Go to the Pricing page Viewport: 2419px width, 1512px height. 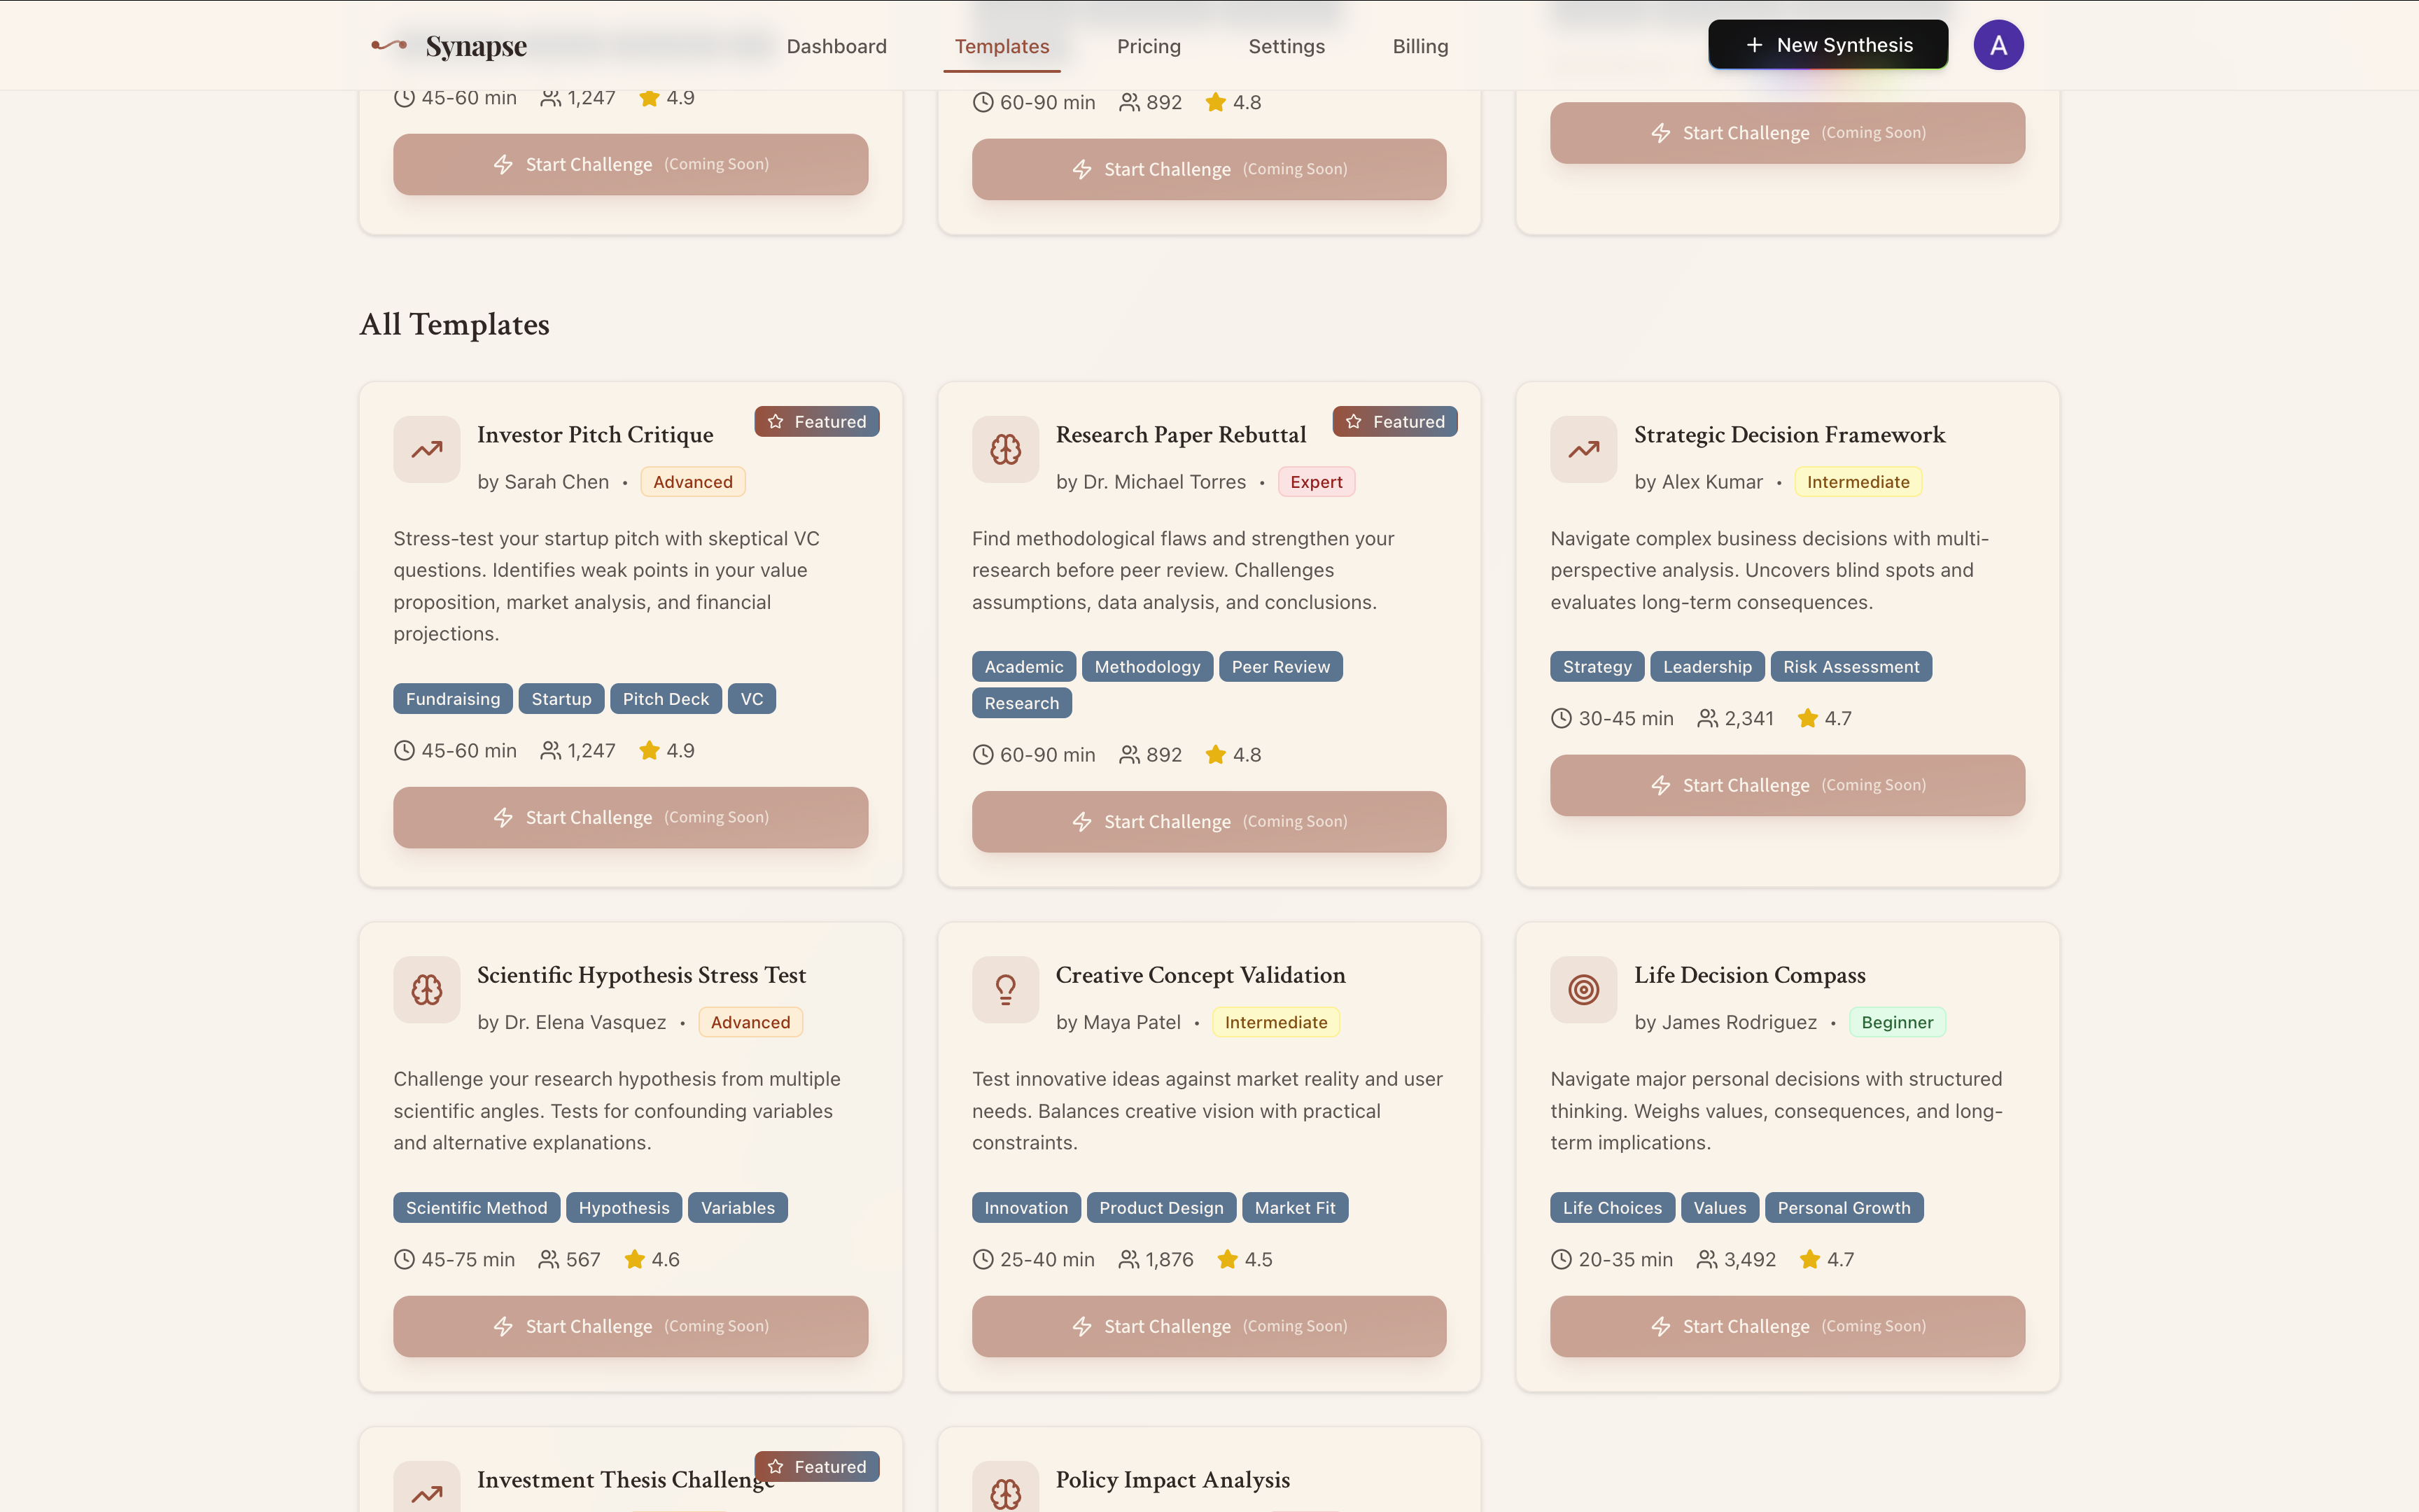coord(1149,46)
